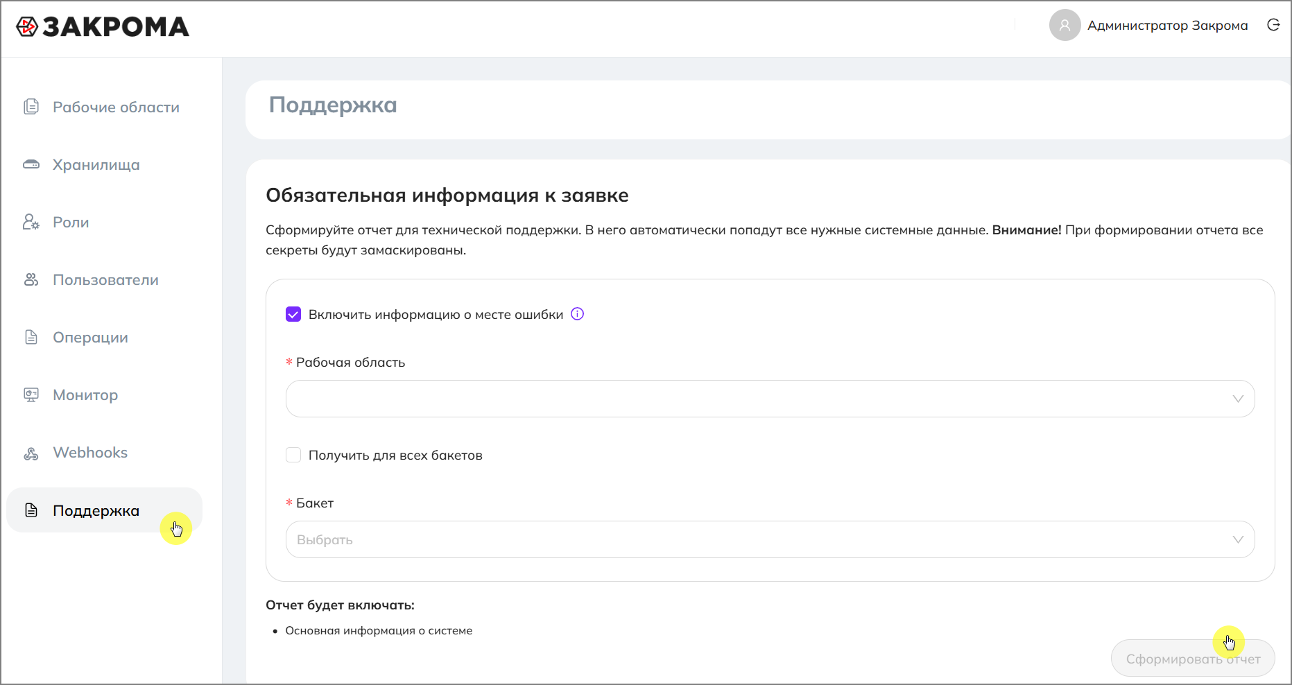This screenshot has width=1292, height=685.
Task: Open the Рабочая область dropdown
Action: (x=770, y=399)
